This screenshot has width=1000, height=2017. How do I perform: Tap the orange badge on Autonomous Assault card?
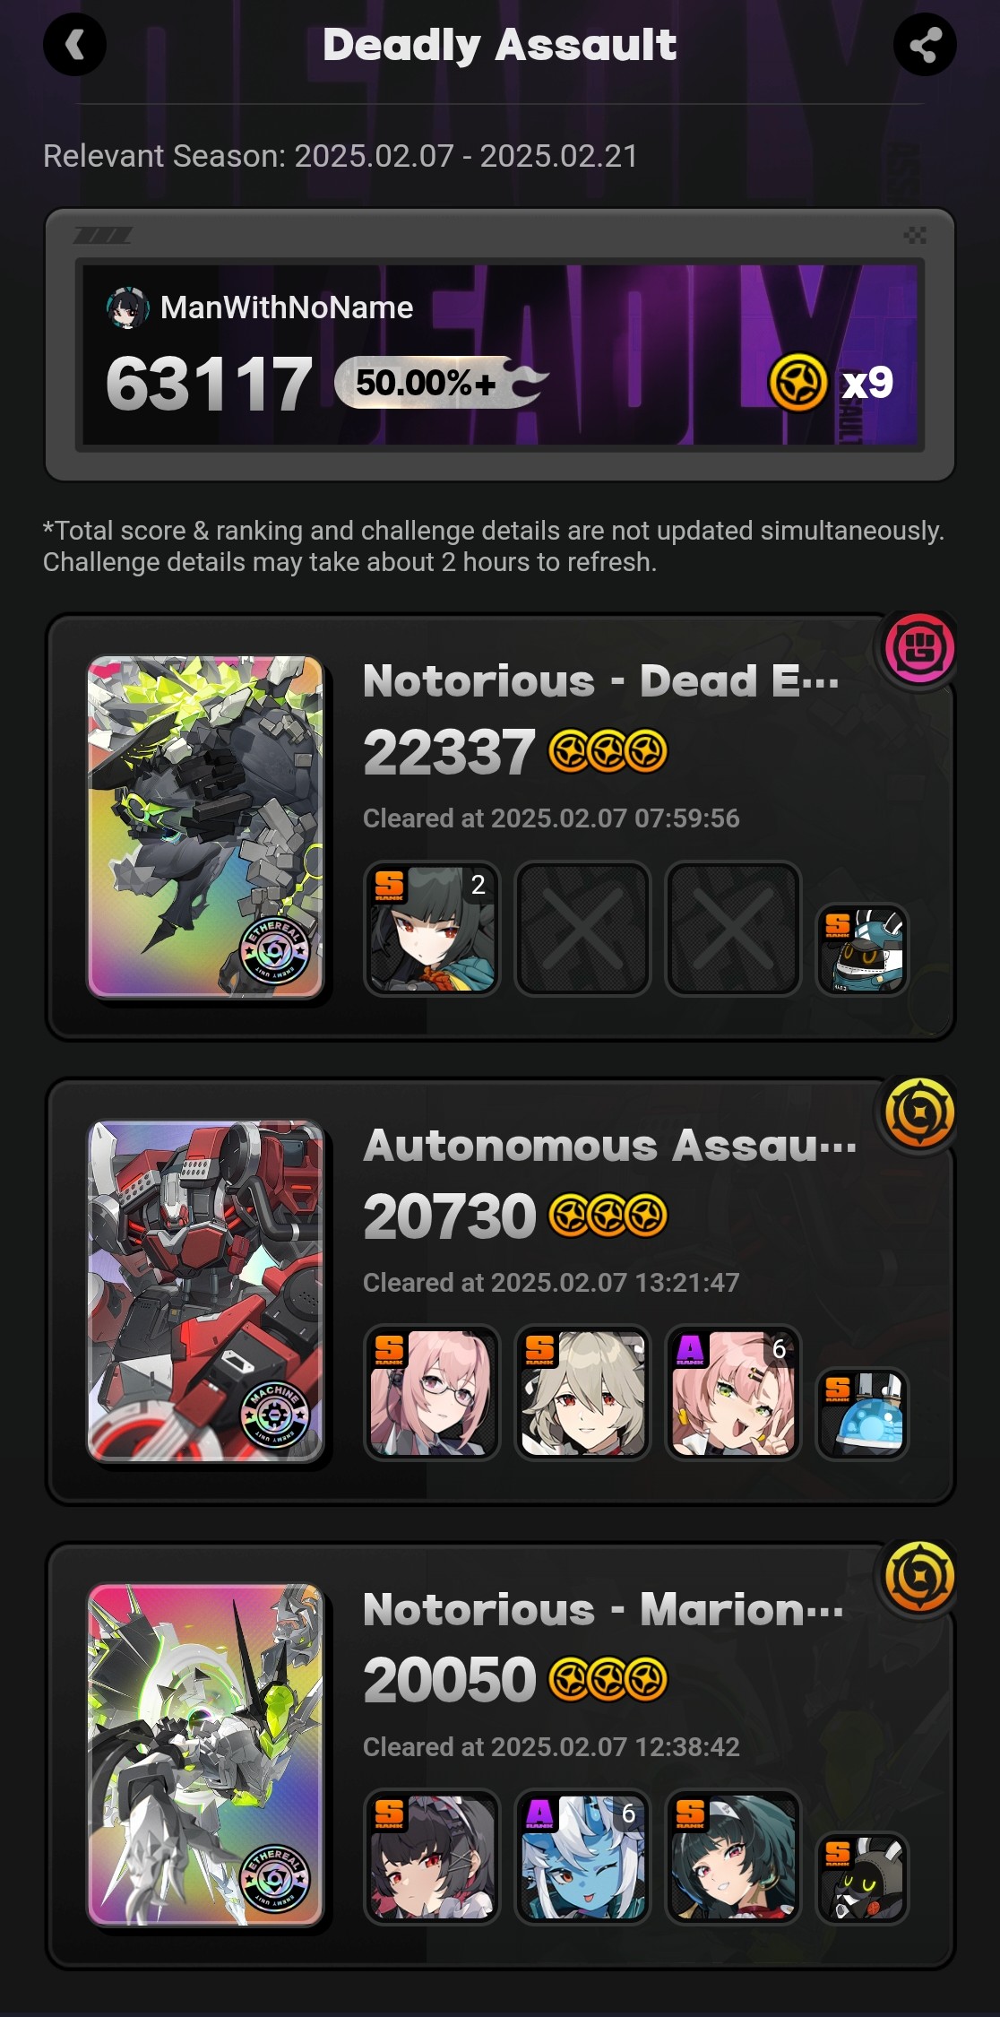coord(919,1112)
